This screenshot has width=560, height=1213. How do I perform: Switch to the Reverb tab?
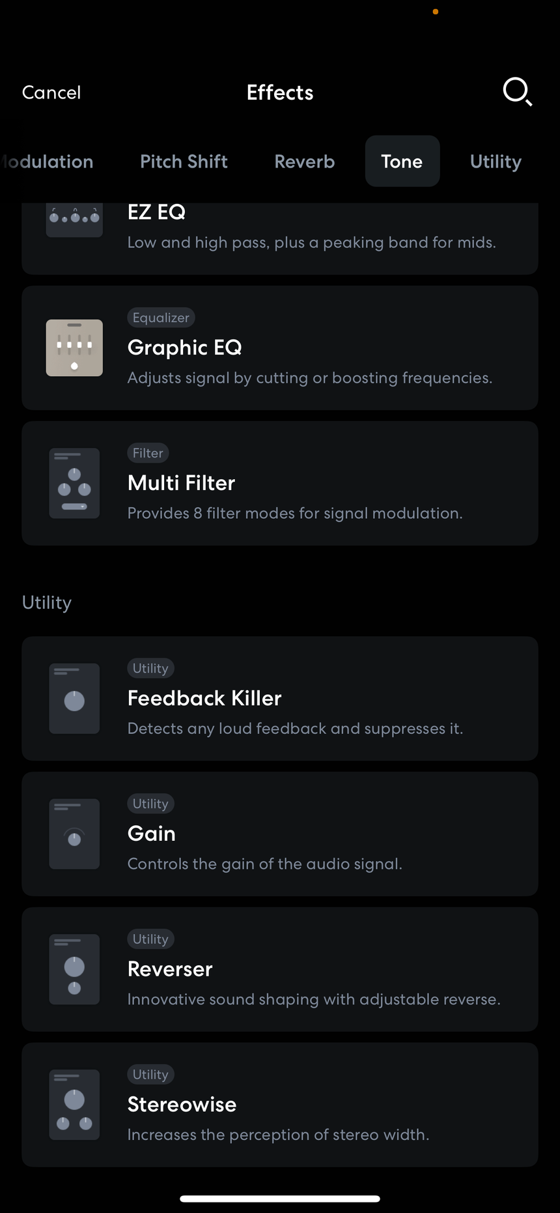point(305,162)
